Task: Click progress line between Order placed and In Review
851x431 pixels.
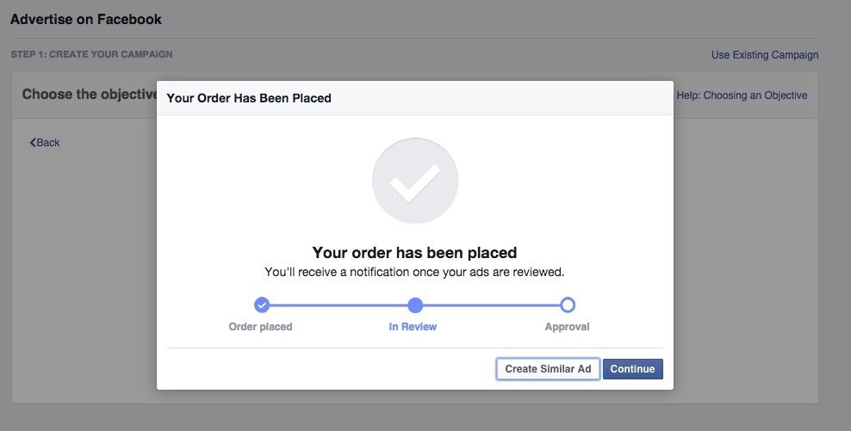Action: point(339,305)
